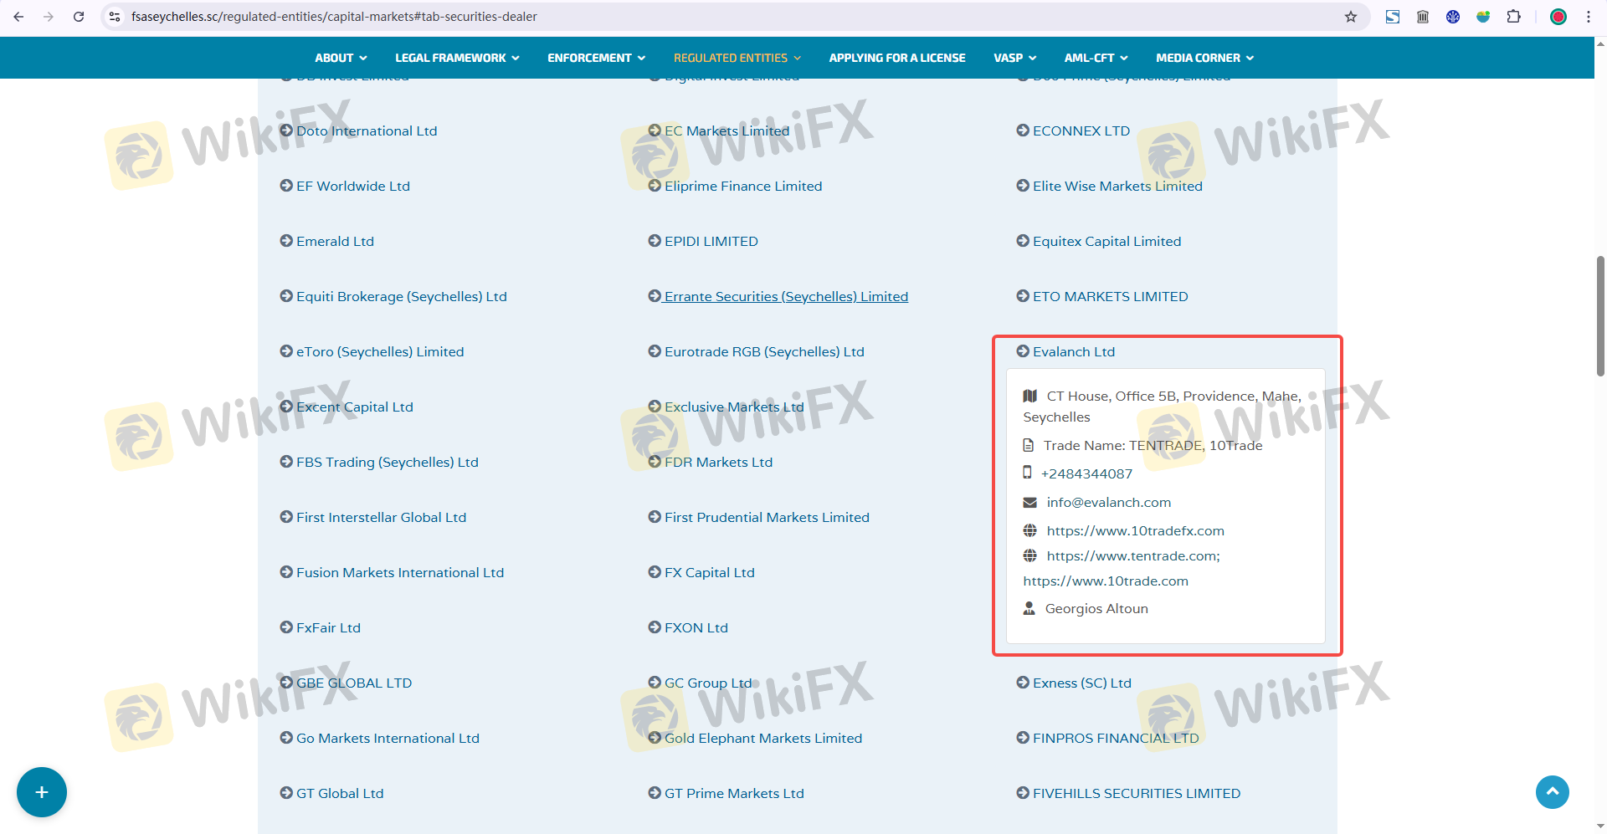Viewport: 1607px width, 834px height.
Task: Expand the ETO MARKETS LIMITED entry
Action: click(1111, 296)
